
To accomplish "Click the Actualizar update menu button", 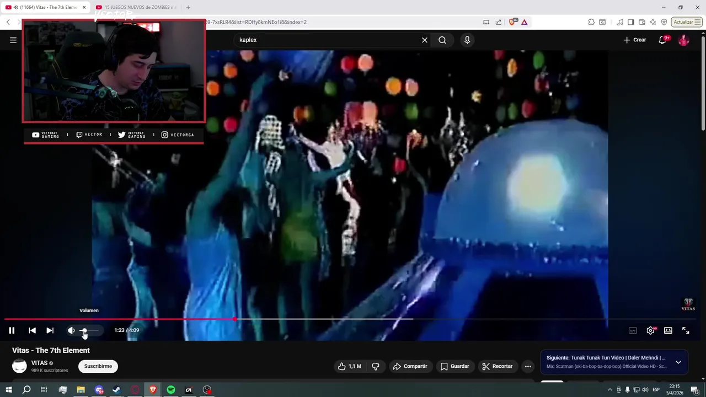I will [686, 22].
